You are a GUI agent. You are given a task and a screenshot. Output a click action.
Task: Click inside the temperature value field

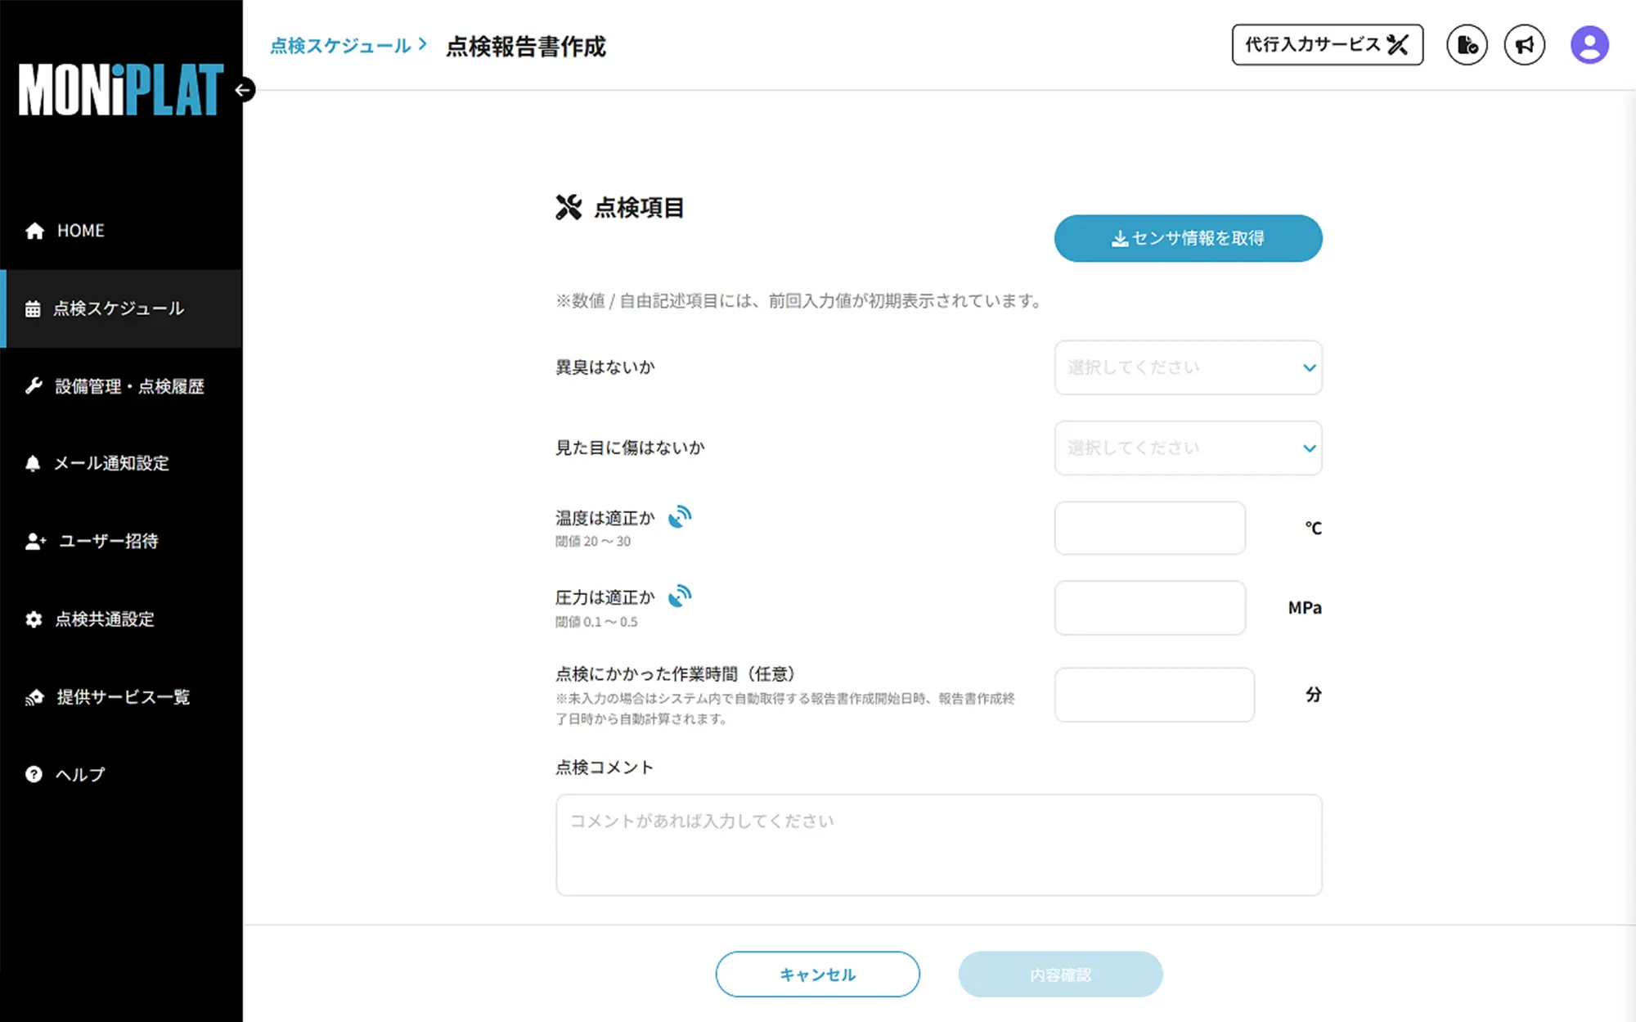click(1149, 528)
